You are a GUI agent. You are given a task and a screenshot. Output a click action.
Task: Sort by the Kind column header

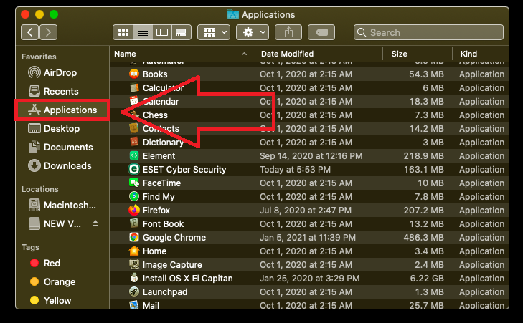pyautogui.click(x=468, y=54)
